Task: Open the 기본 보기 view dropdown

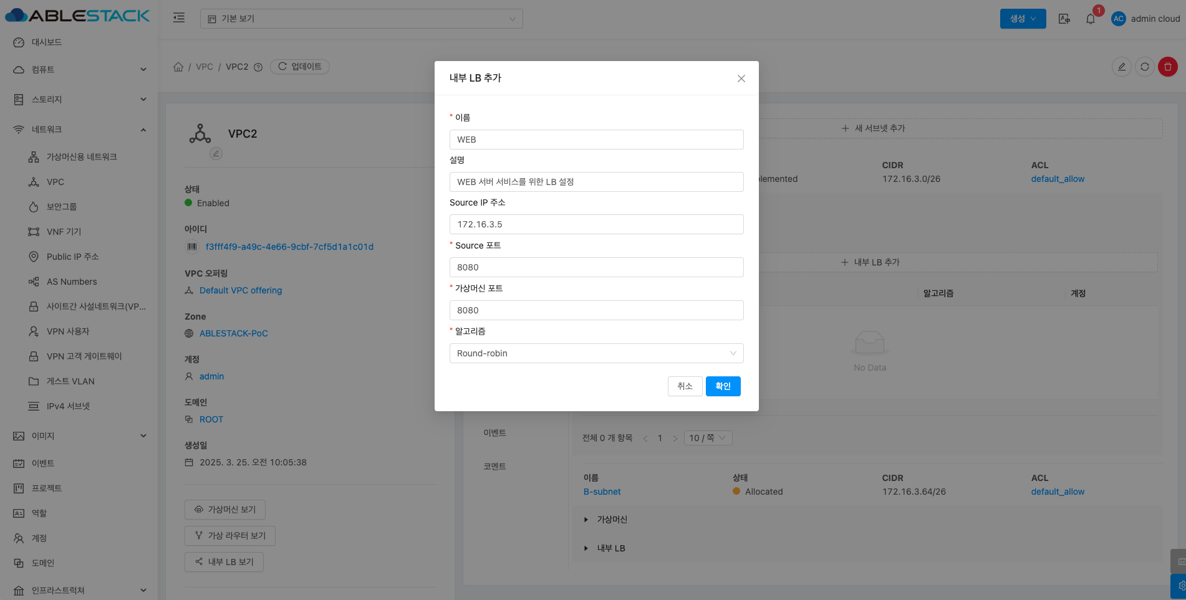Action: (x=362, y=19)
